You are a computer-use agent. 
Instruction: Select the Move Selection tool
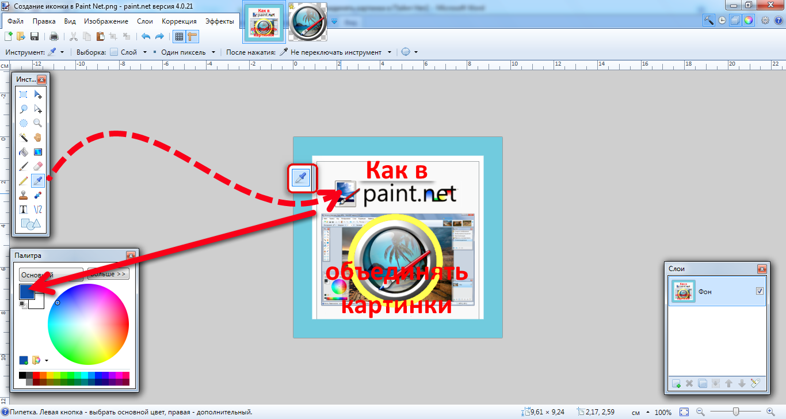tap(38, 109)
